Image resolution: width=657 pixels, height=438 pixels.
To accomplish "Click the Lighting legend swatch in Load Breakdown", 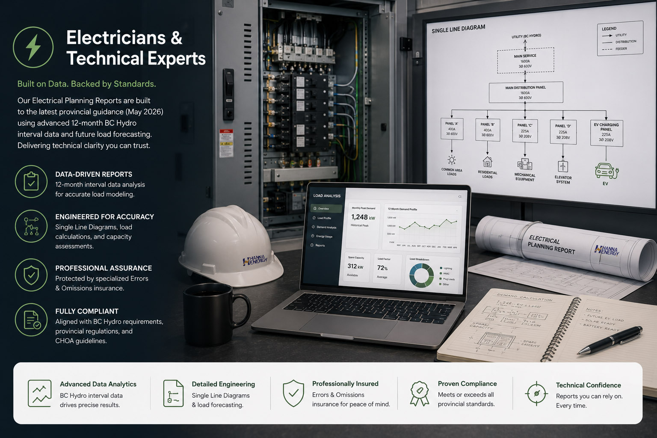I will pyautogui.click(x=441, y=268).
